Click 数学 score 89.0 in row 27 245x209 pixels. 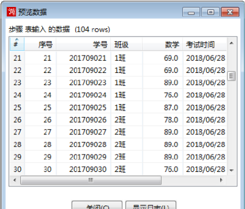(x=163, y=132)
